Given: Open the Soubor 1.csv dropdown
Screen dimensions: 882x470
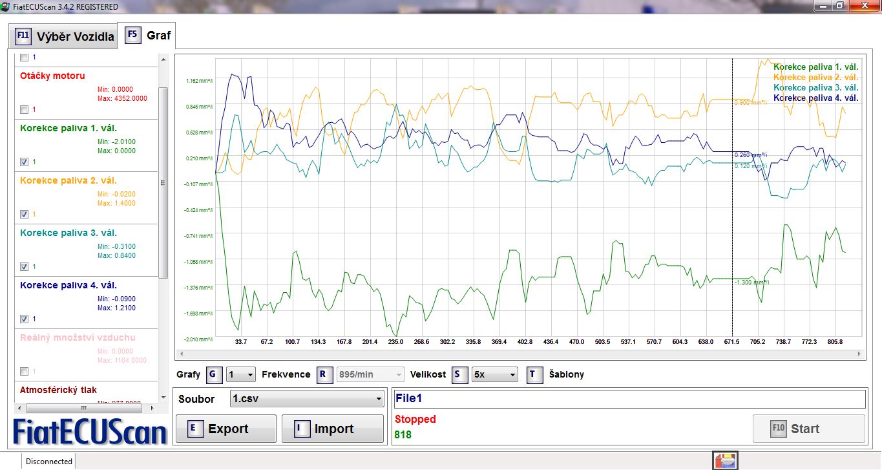Looking at the screenshot, I should click(307, 400).
